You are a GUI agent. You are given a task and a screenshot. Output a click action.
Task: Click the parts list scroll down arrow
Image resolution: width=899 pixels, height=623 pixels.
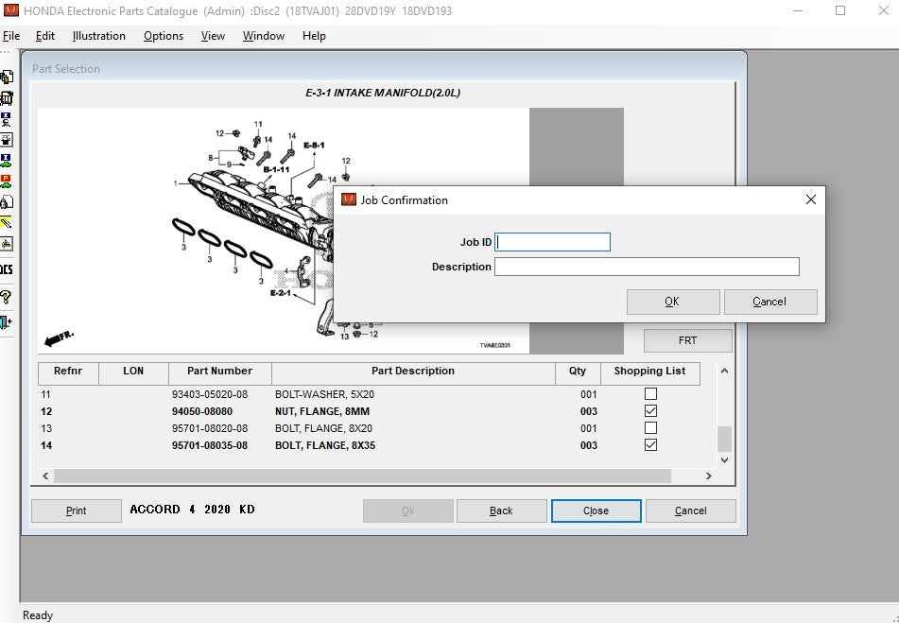pos(724,460)
